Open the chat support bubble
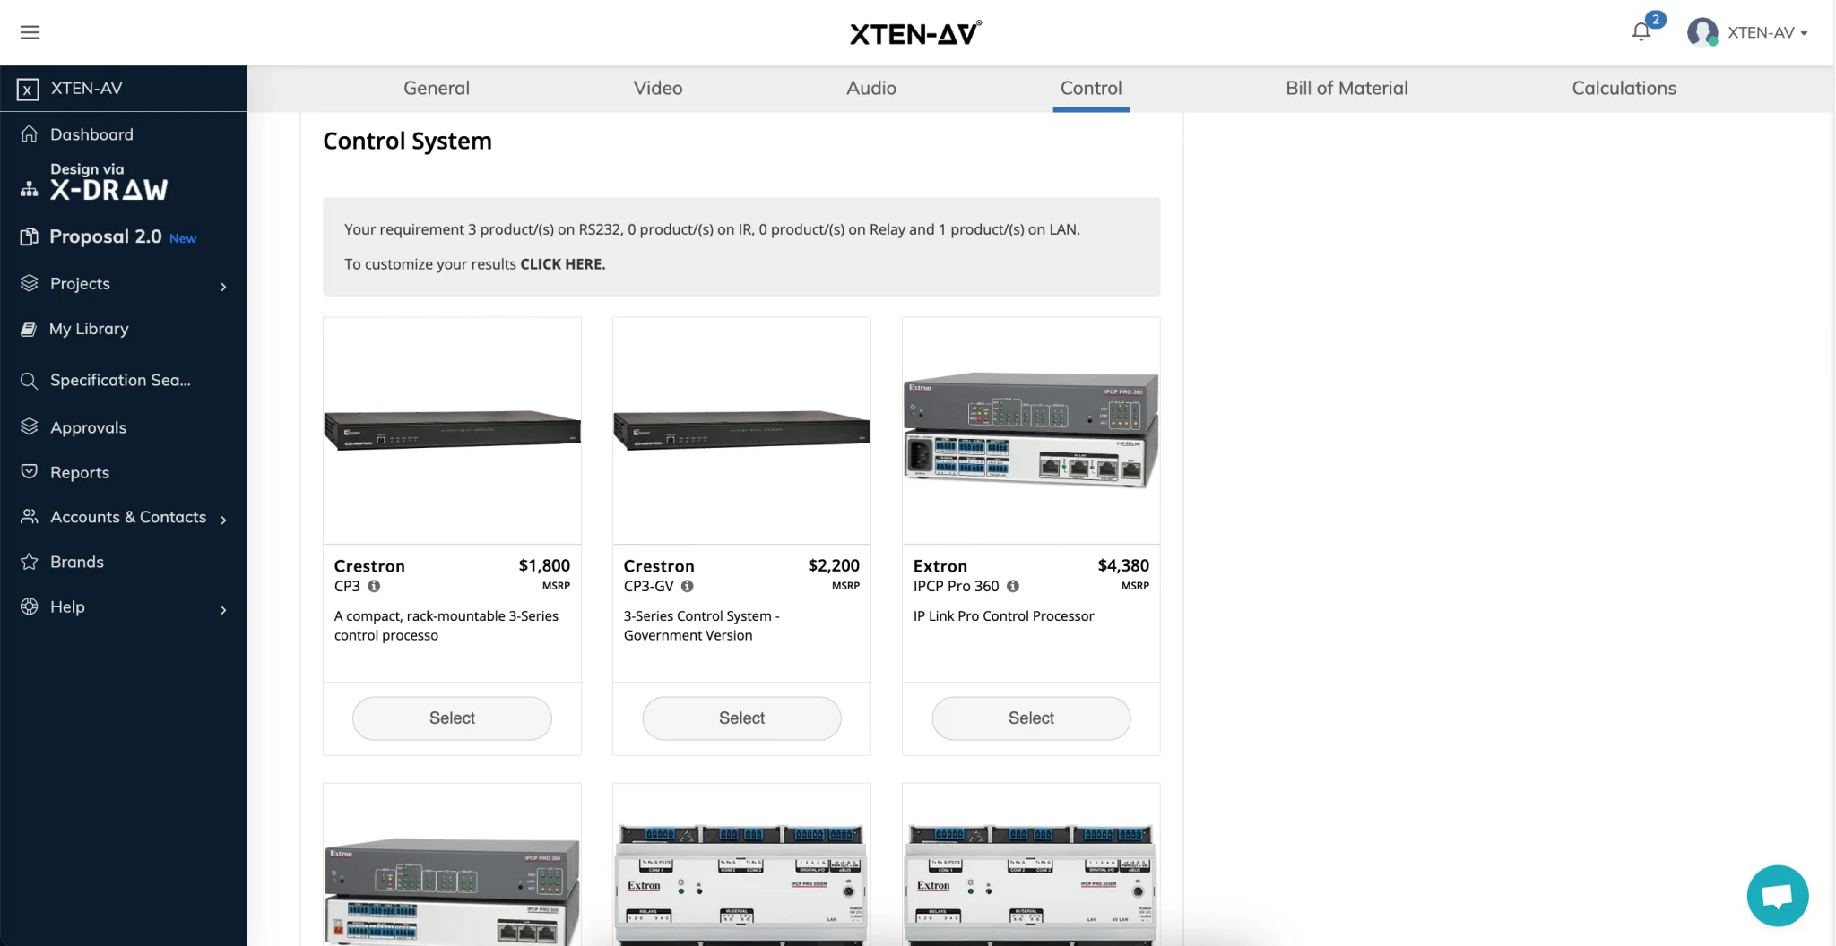 point(1777,895)
